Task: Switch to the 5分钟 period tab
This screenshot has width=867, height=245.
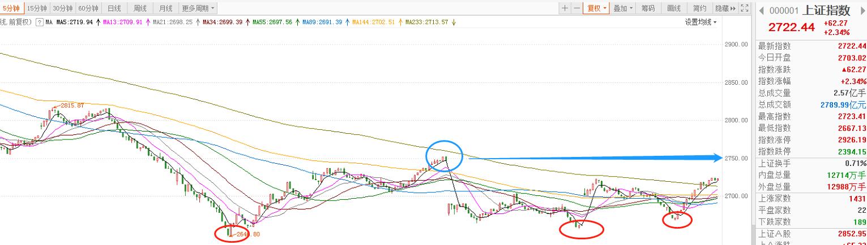Action: (12, 8)
